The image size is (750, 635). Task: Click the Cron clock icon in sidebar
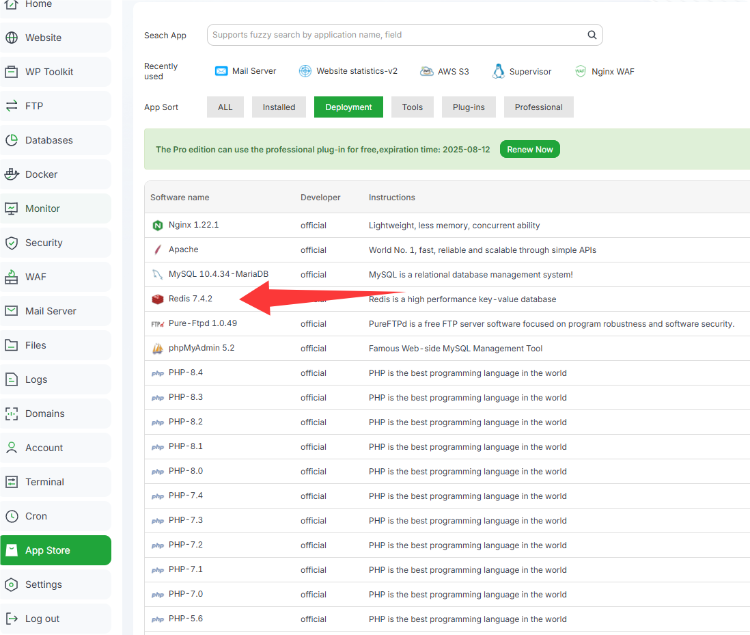[12, 516]
